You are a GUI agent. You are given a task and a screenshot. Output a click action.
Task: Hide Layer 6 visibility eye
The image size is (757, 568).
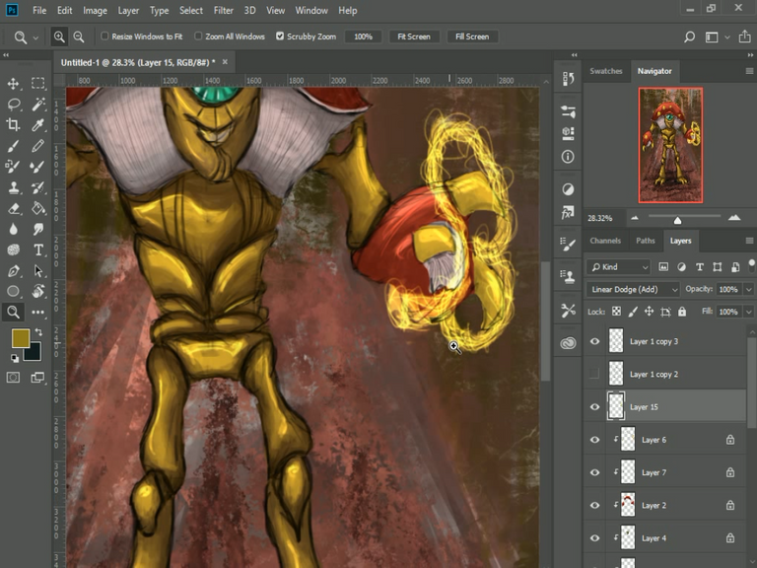coord(594,440)
